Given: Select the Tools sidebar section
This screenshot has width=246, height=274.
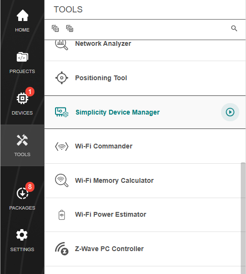Looking at the screenshot, I should tap(22, 146).
